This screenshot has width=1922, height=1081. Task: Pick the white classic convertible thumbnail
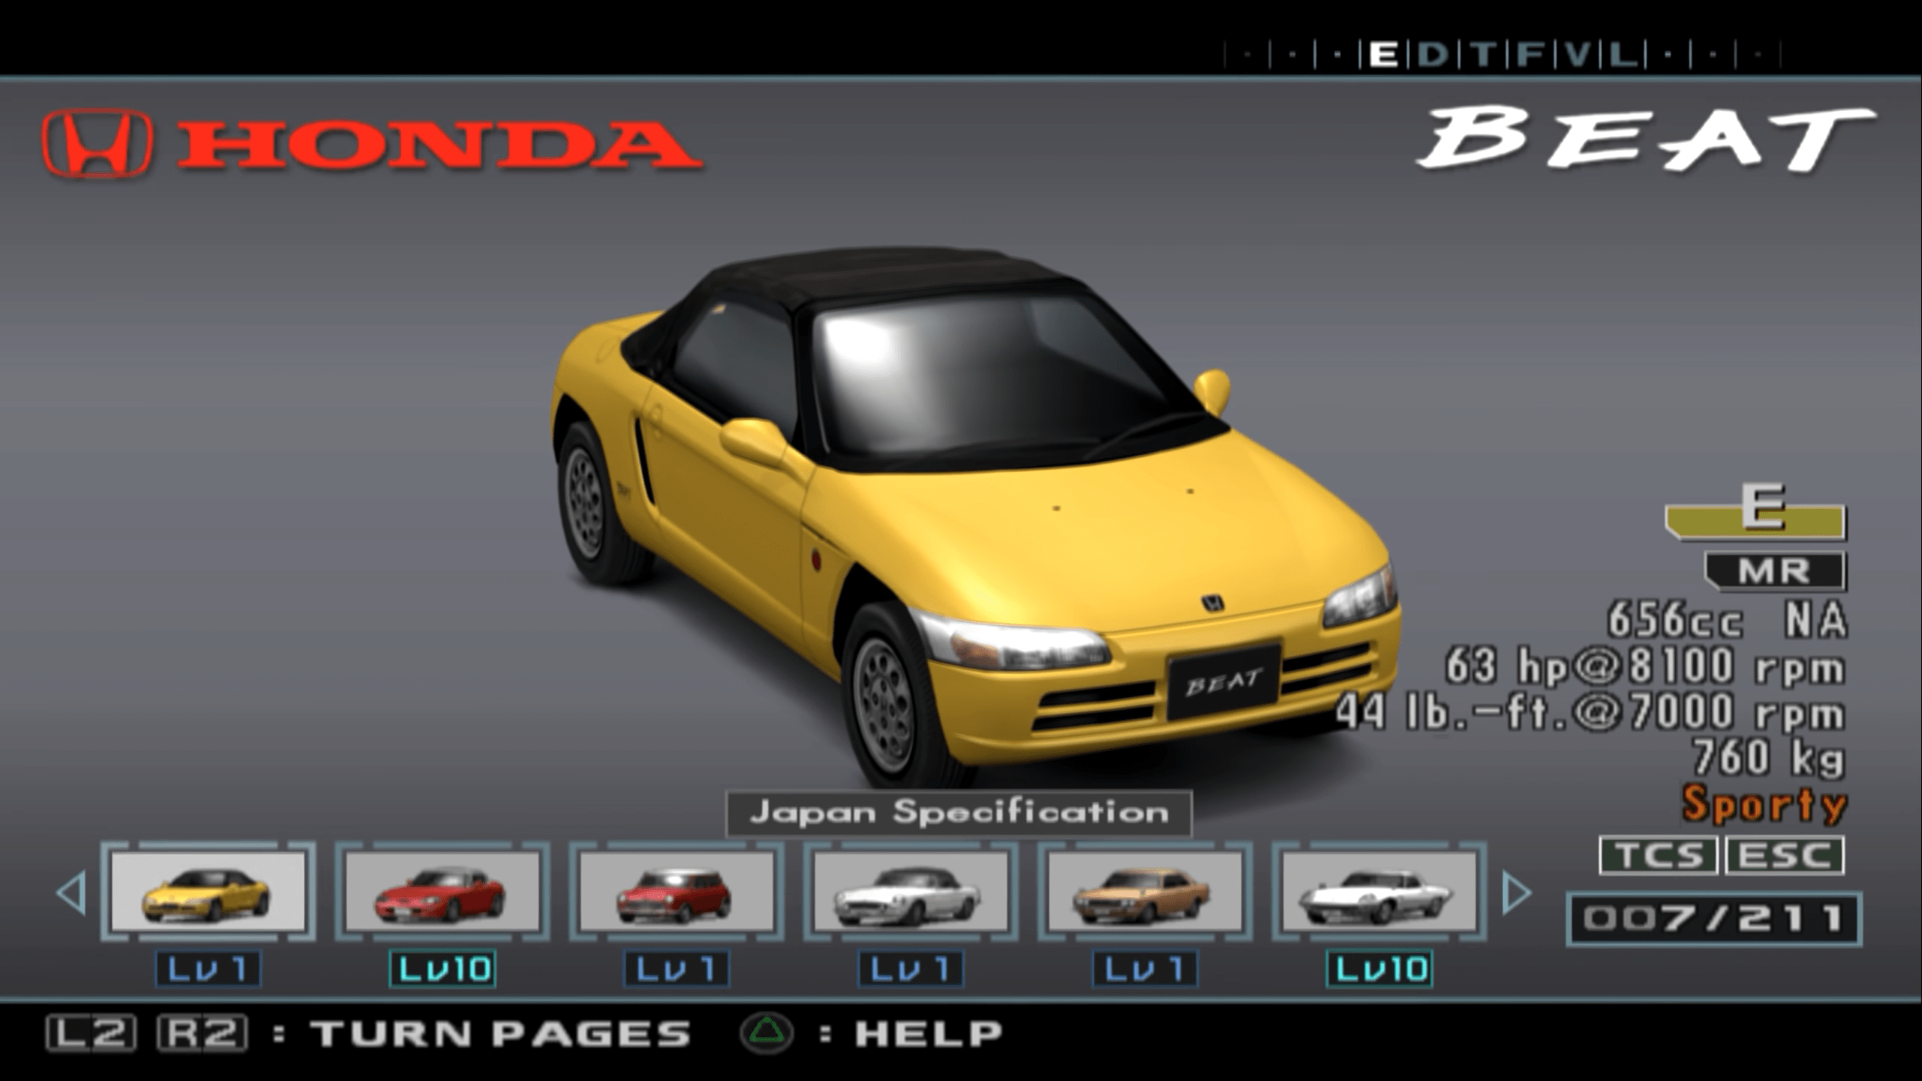click(x=910, y=891)
